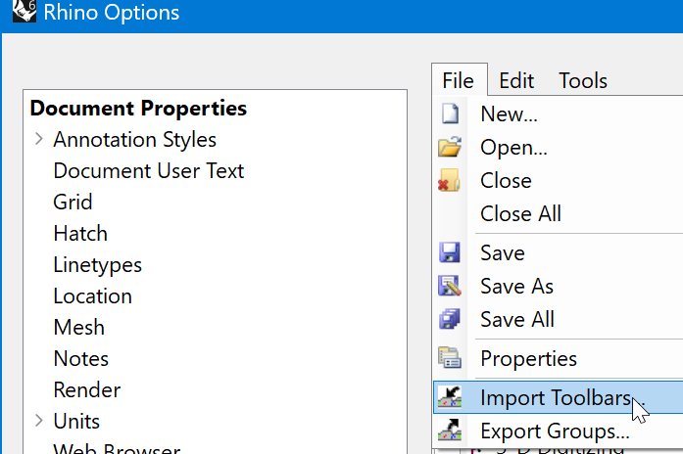This screenshot has height=454, width=683.
Task: Click the Properties icon in menu
Action: pyautogui.click(x=450, y=359)
